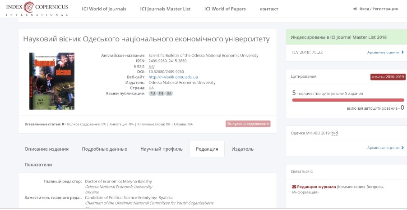The width and height of the screenshot is (407, 210).
Task: Click the EN language badge
Action: 161,94
